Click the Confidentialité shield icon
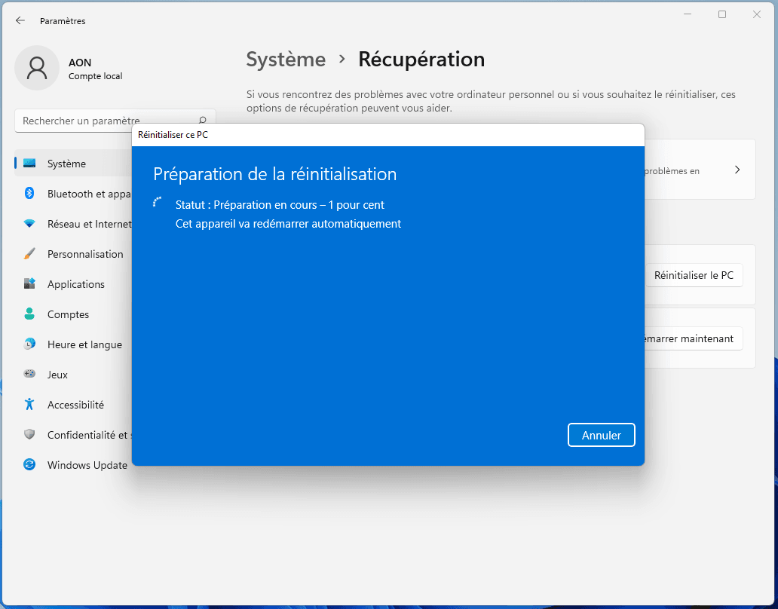The image size is (778, 609). (29, 435)
